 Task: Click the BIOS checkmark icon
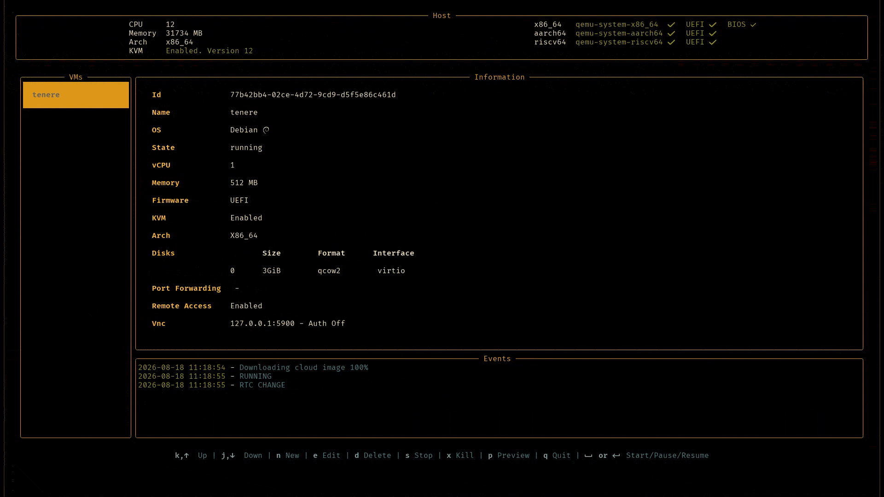753,25
